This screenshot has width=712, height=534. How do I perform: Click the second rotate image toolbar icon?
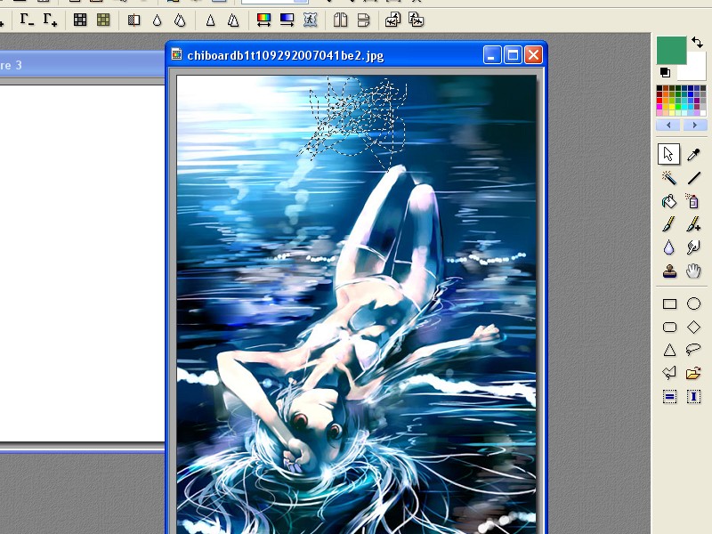(x=417, y=20)
